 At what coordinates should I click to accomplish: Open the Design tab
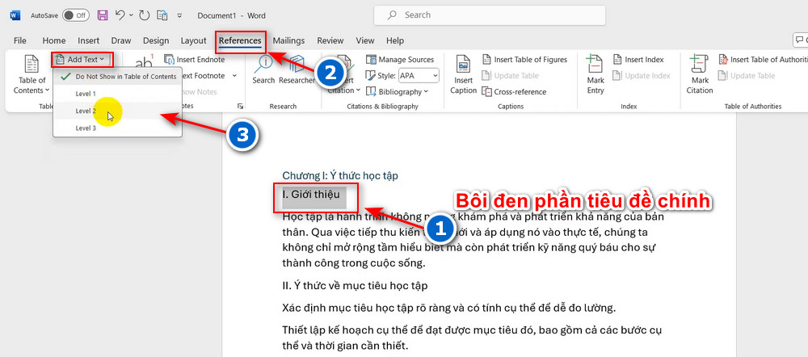[x=156, y=40]
